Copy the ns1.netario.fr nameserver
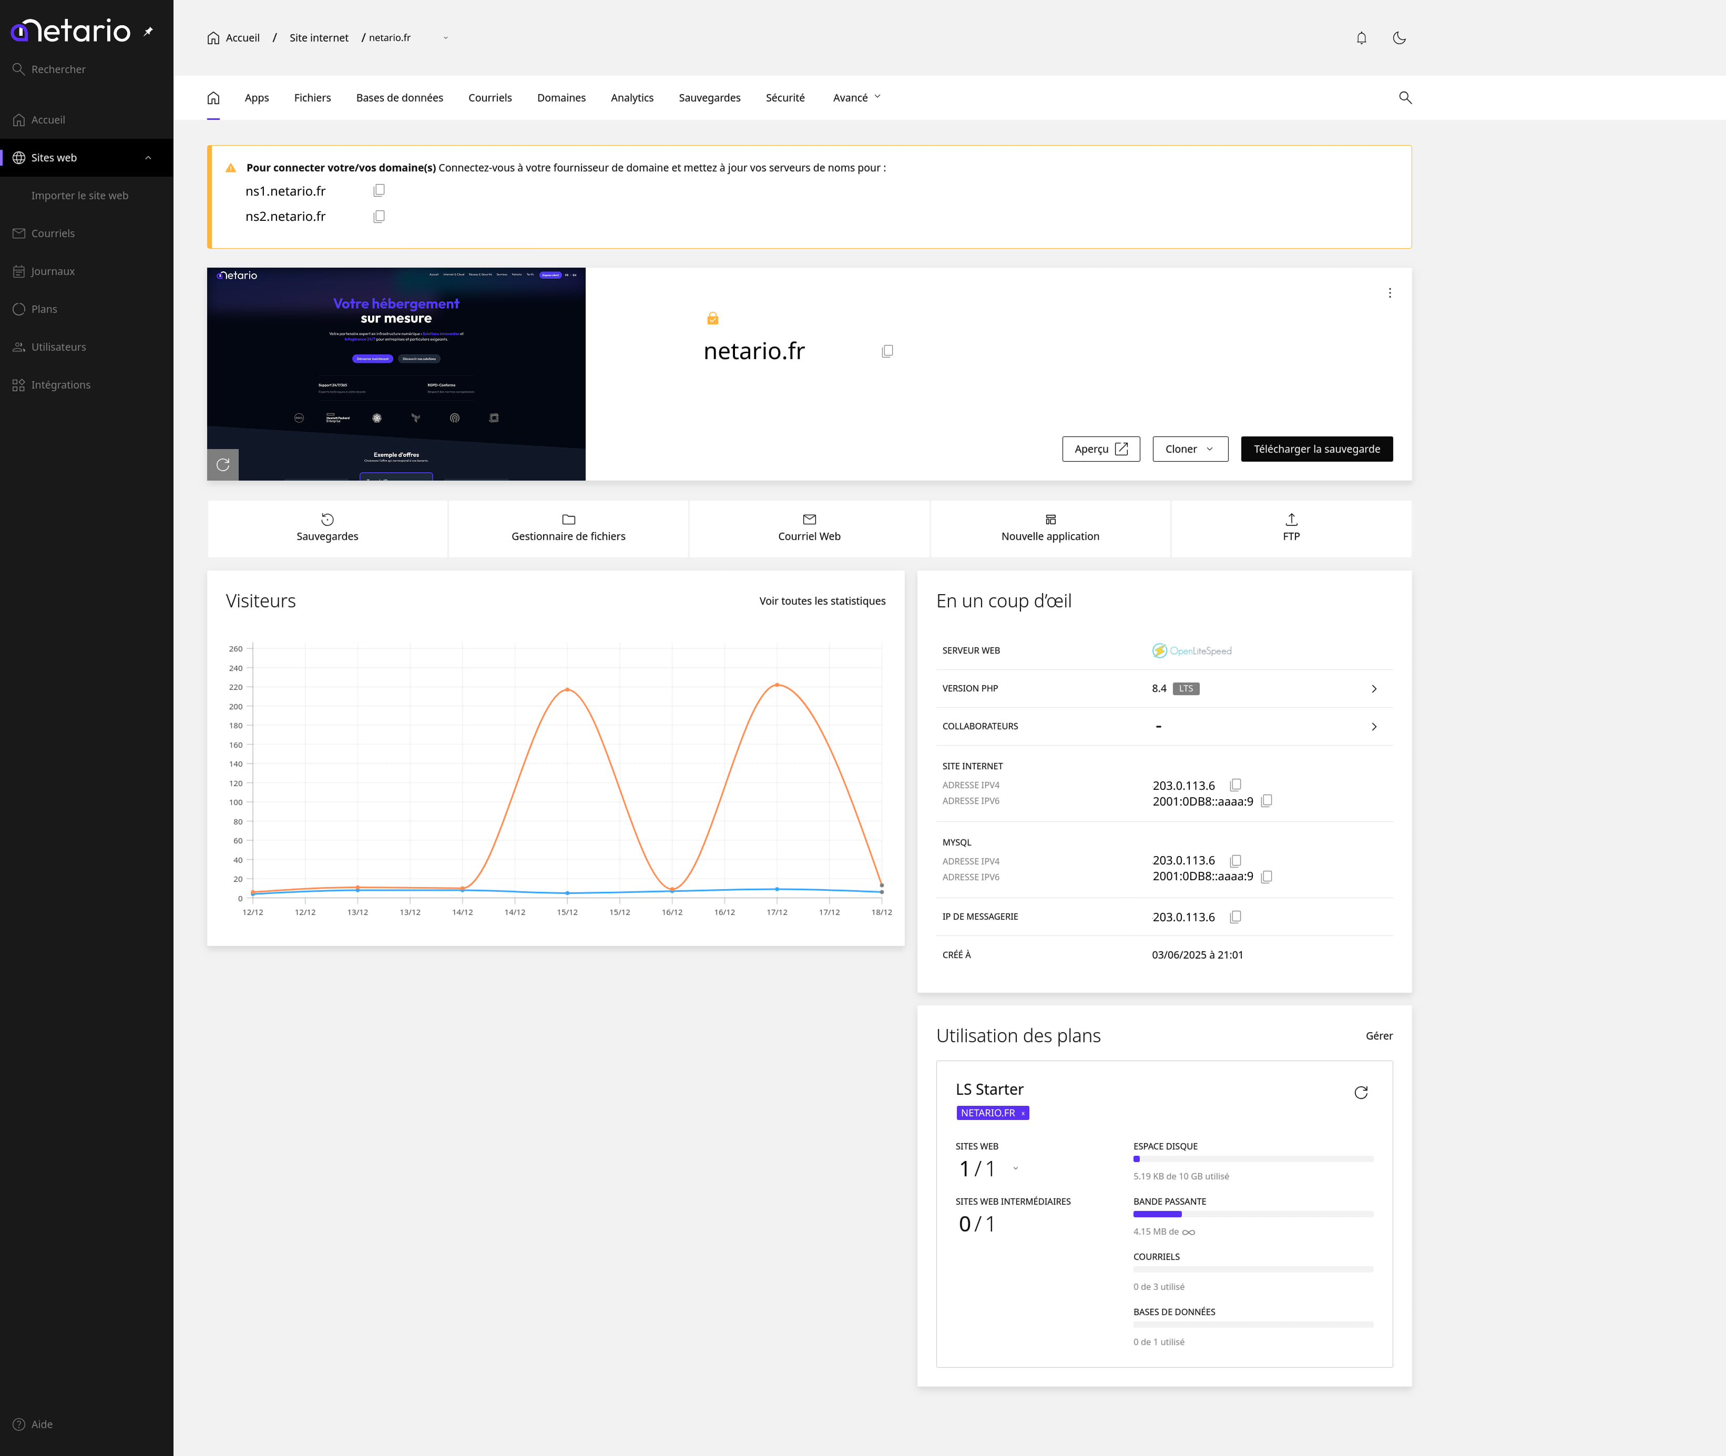Image resolution: width=1726 pixels, height=1456 pixels. click(379, 190)
